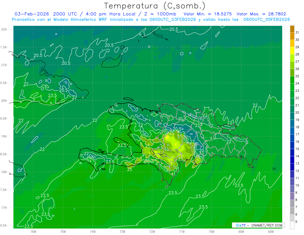
Task: Click the 70W longitude axis label
Action: click(x=212, y=232)
